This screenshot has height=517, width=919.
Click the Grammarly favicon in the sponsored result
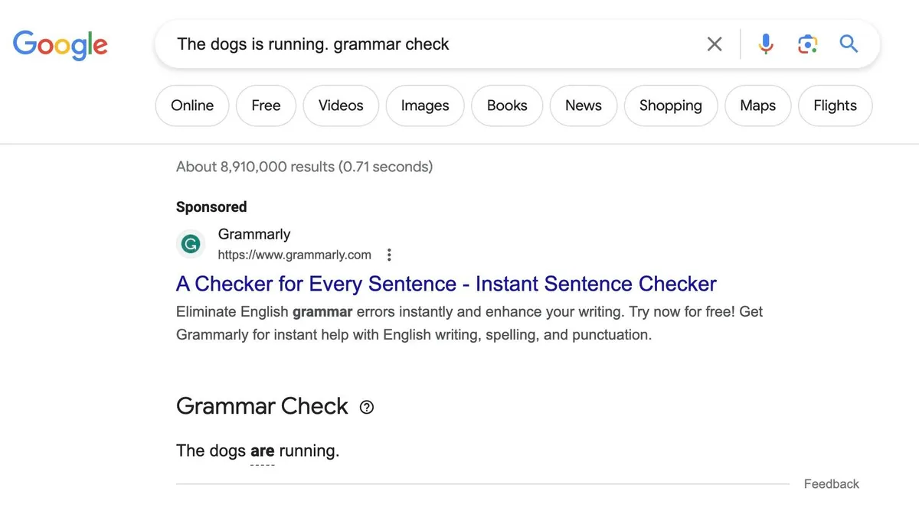click(190, 243)
